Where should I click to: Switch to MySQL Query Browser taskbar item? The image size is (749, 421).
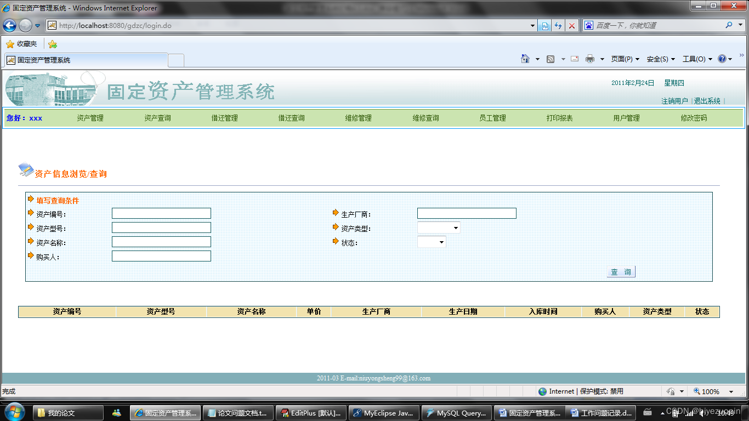(x=457, y=413)
